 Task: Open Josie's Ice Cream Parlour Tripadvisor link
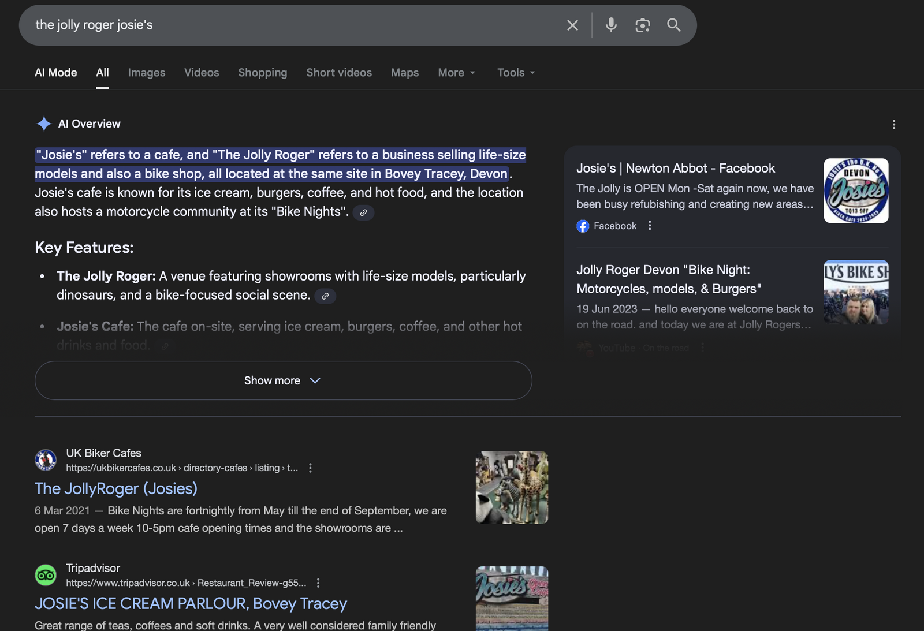191,603
